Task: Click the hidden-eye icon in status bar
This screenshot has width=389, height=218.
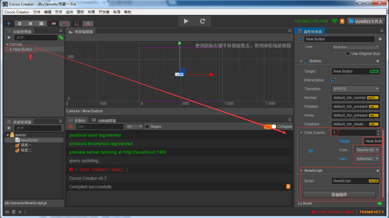Action: [x=20, y=212]
